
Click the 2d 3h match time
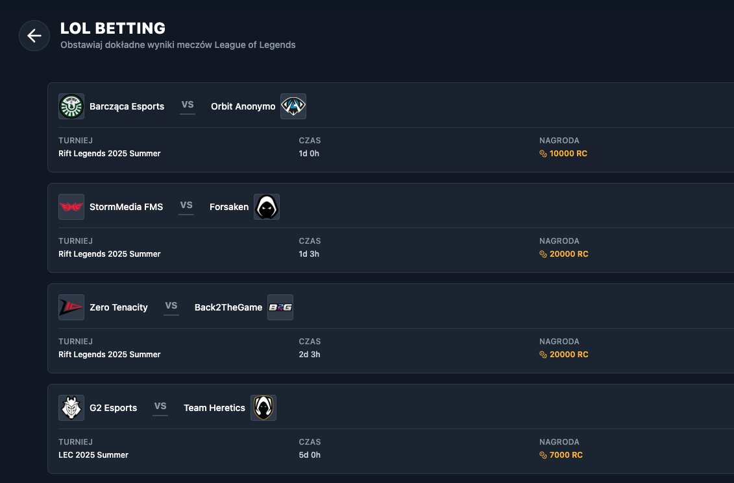310,355
